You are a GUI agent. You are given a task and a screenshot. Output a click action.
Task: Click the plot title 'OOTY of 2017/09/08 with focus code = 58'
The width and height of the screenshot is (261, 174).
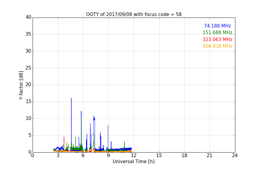coord(134,14)
